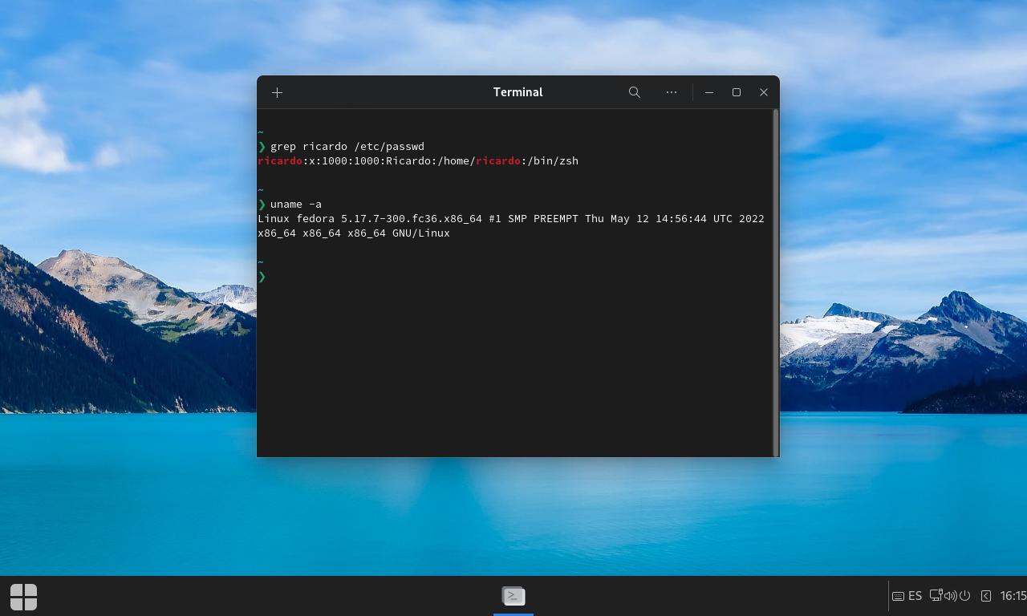Open the terminal three-dots menu
Screen dimensions: 1027x616
(672, 92)
